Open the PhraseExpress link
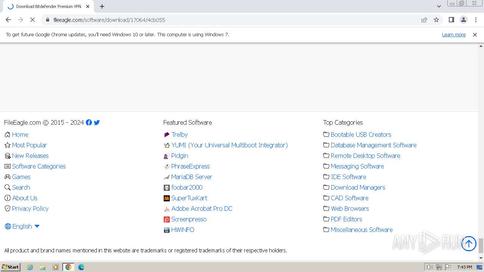Image resolution: width=484 pixels, height=272 pixels. [191, 166]
